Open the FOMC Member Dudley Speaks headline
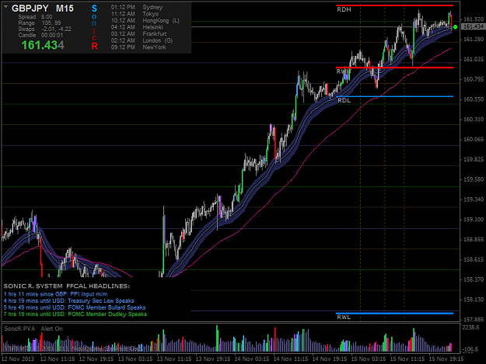Image resolution: width=486 pixels, height=364 pixels. (x=75, y=314)
